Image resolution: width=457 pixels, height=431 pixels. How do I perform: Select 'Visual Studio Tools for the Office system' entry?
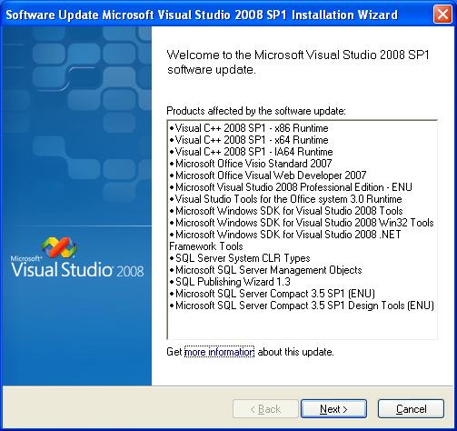(x=285, y=199)
